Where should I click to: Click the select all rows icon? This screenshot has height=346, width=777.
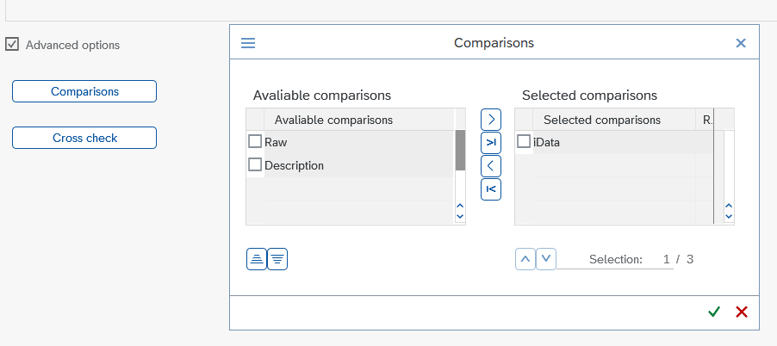click(x=257, y=258)
